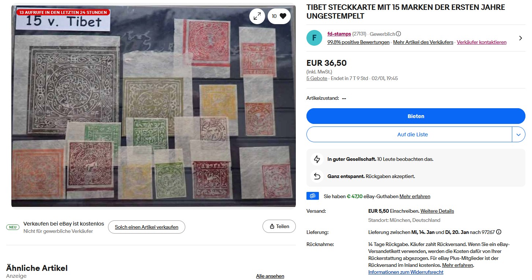
Task: Place a bid with Bieten button
Action: click(x=416, y=116)
